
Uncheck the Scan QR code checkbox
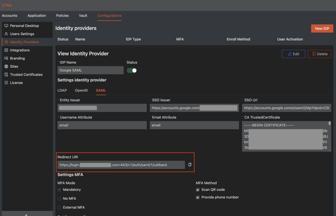pos(198,190)
